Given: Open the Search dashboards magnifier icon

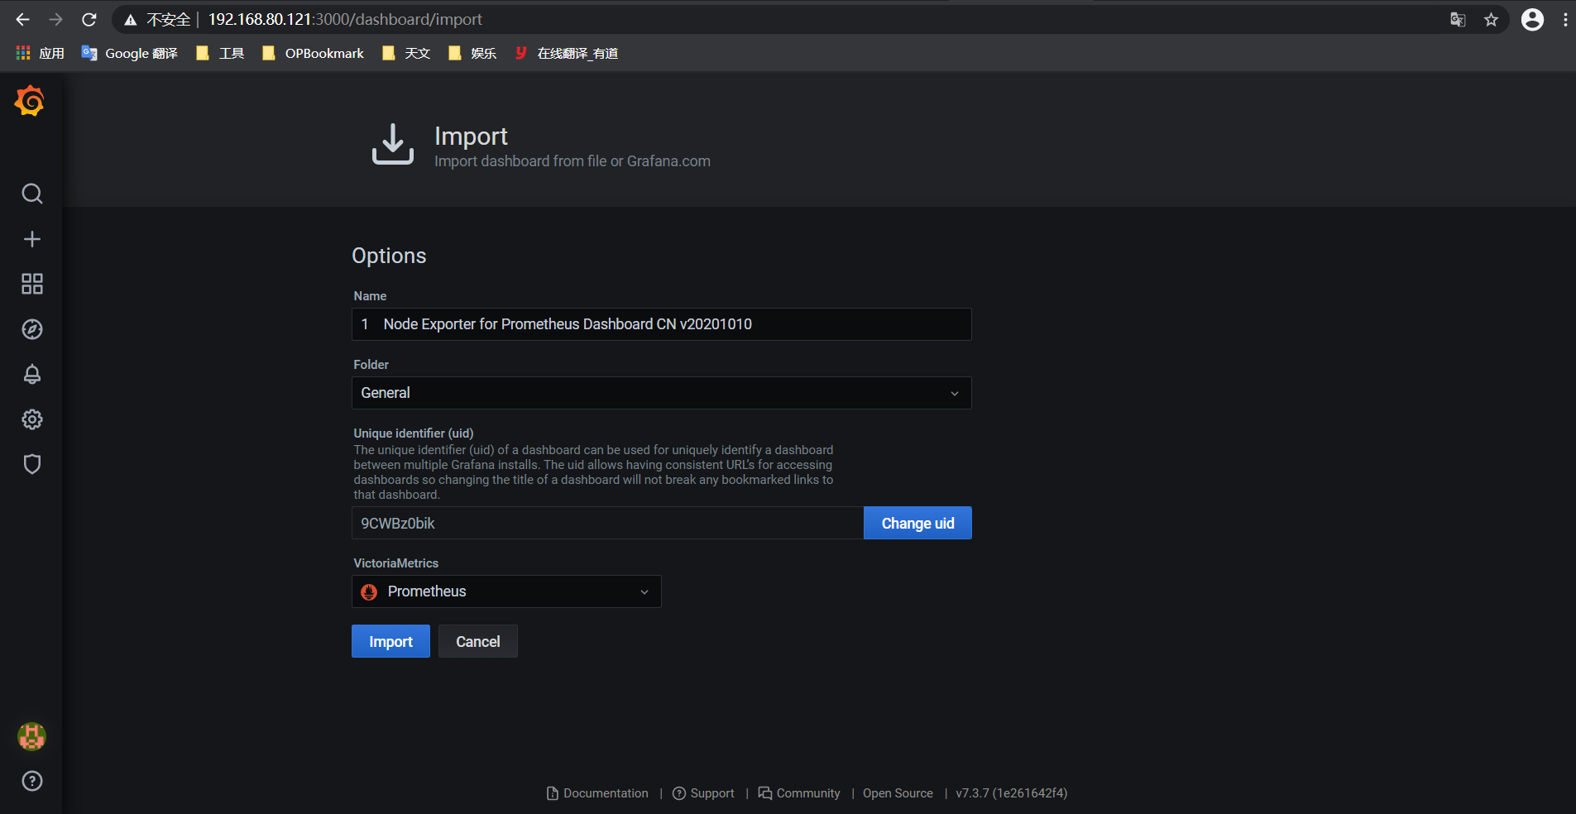Looking at the screenshot, I should point(31,194).
